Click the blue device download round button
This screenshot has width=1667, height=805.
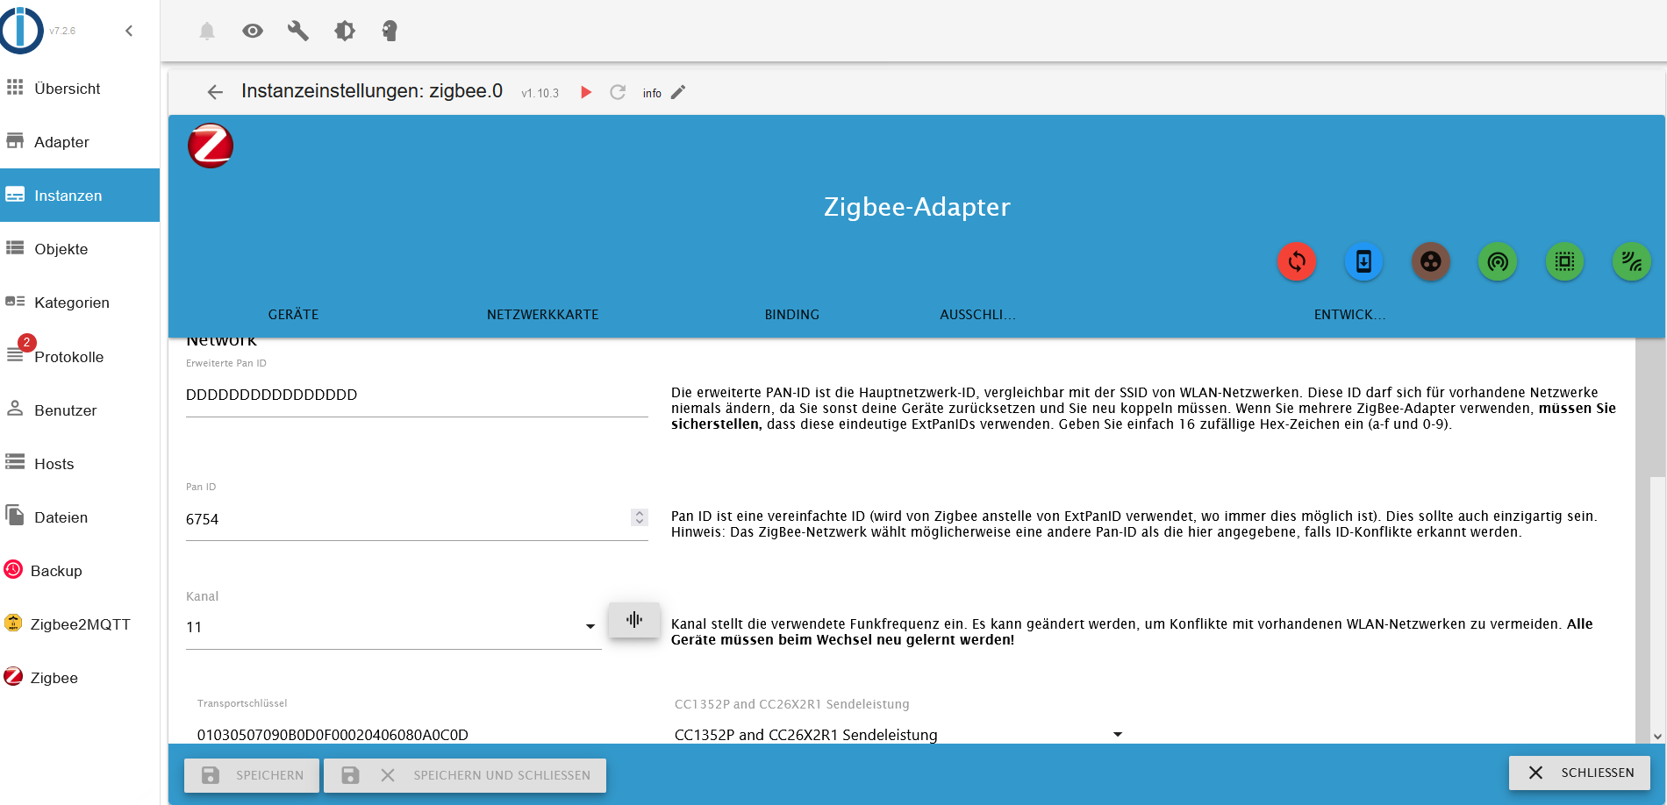[x=1363, y=261]
